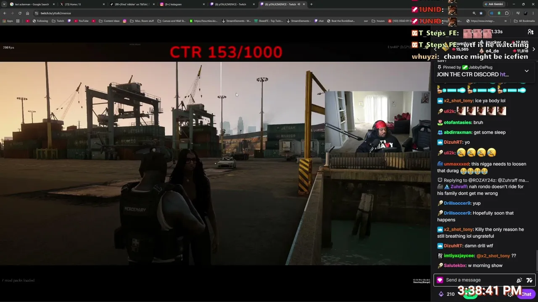
Task: Click the address bar URL
Action: pos(56,13)
